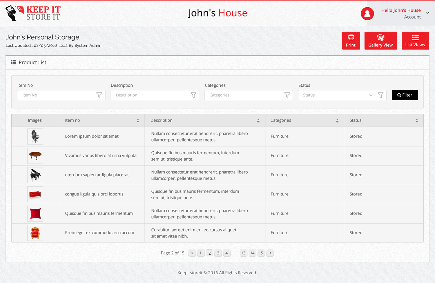The image size is (435, 283).
Task: Go to page 3 in pagination
Action: click(218, 253)
